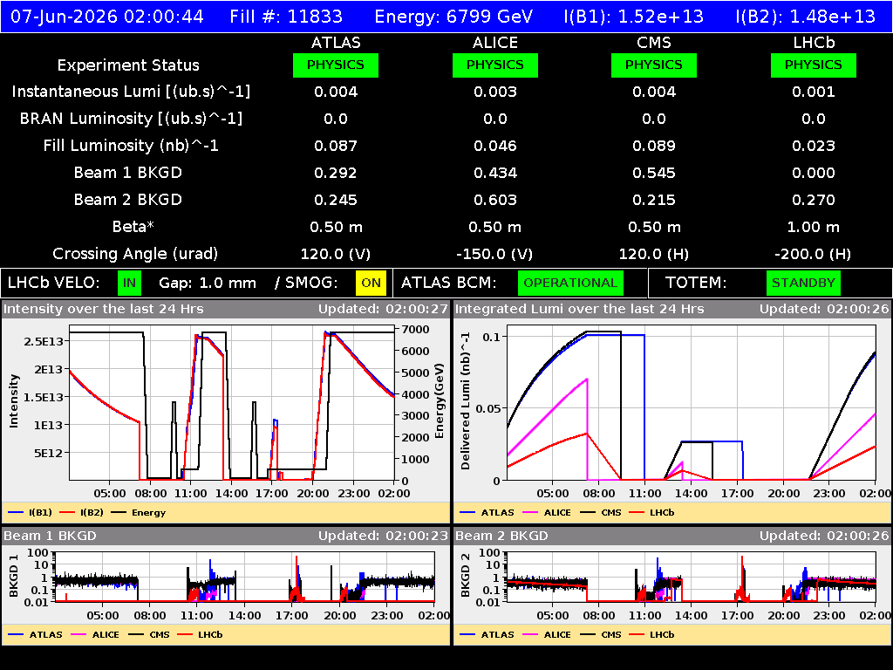
Task: Click the TOTEM STANDBY indicator
Action: click(x=803, y=284)
